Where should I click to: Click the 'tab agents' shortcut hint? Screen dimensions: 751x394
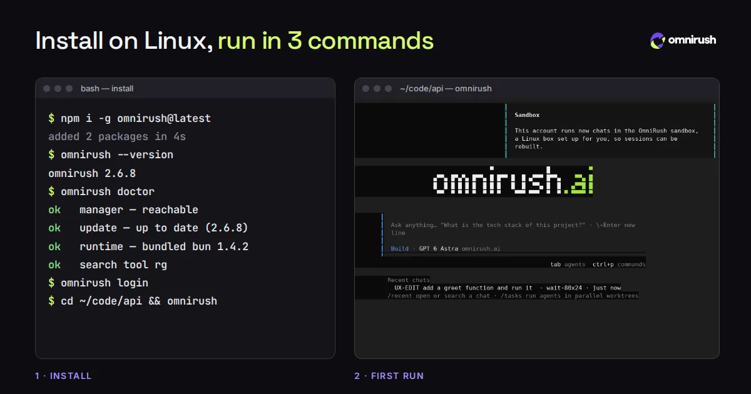(x=568, y=265)
